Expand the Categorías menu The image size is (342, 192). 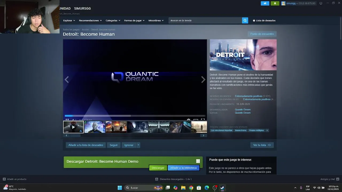coord(113,21)
